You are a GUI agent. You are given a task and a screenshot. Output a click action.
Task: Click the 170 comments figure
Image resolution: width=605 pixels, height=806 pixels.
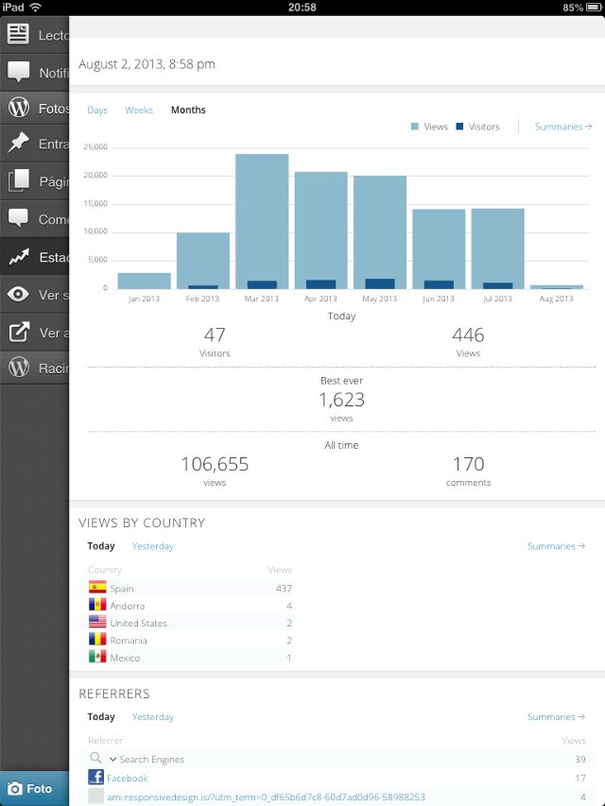pos(469,464)
